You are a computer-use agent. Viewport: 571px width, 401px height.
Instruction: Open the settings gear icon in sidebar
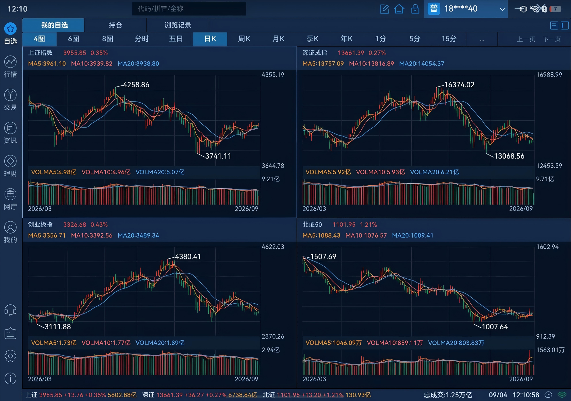pyautogui.click(x=10, y=356)
